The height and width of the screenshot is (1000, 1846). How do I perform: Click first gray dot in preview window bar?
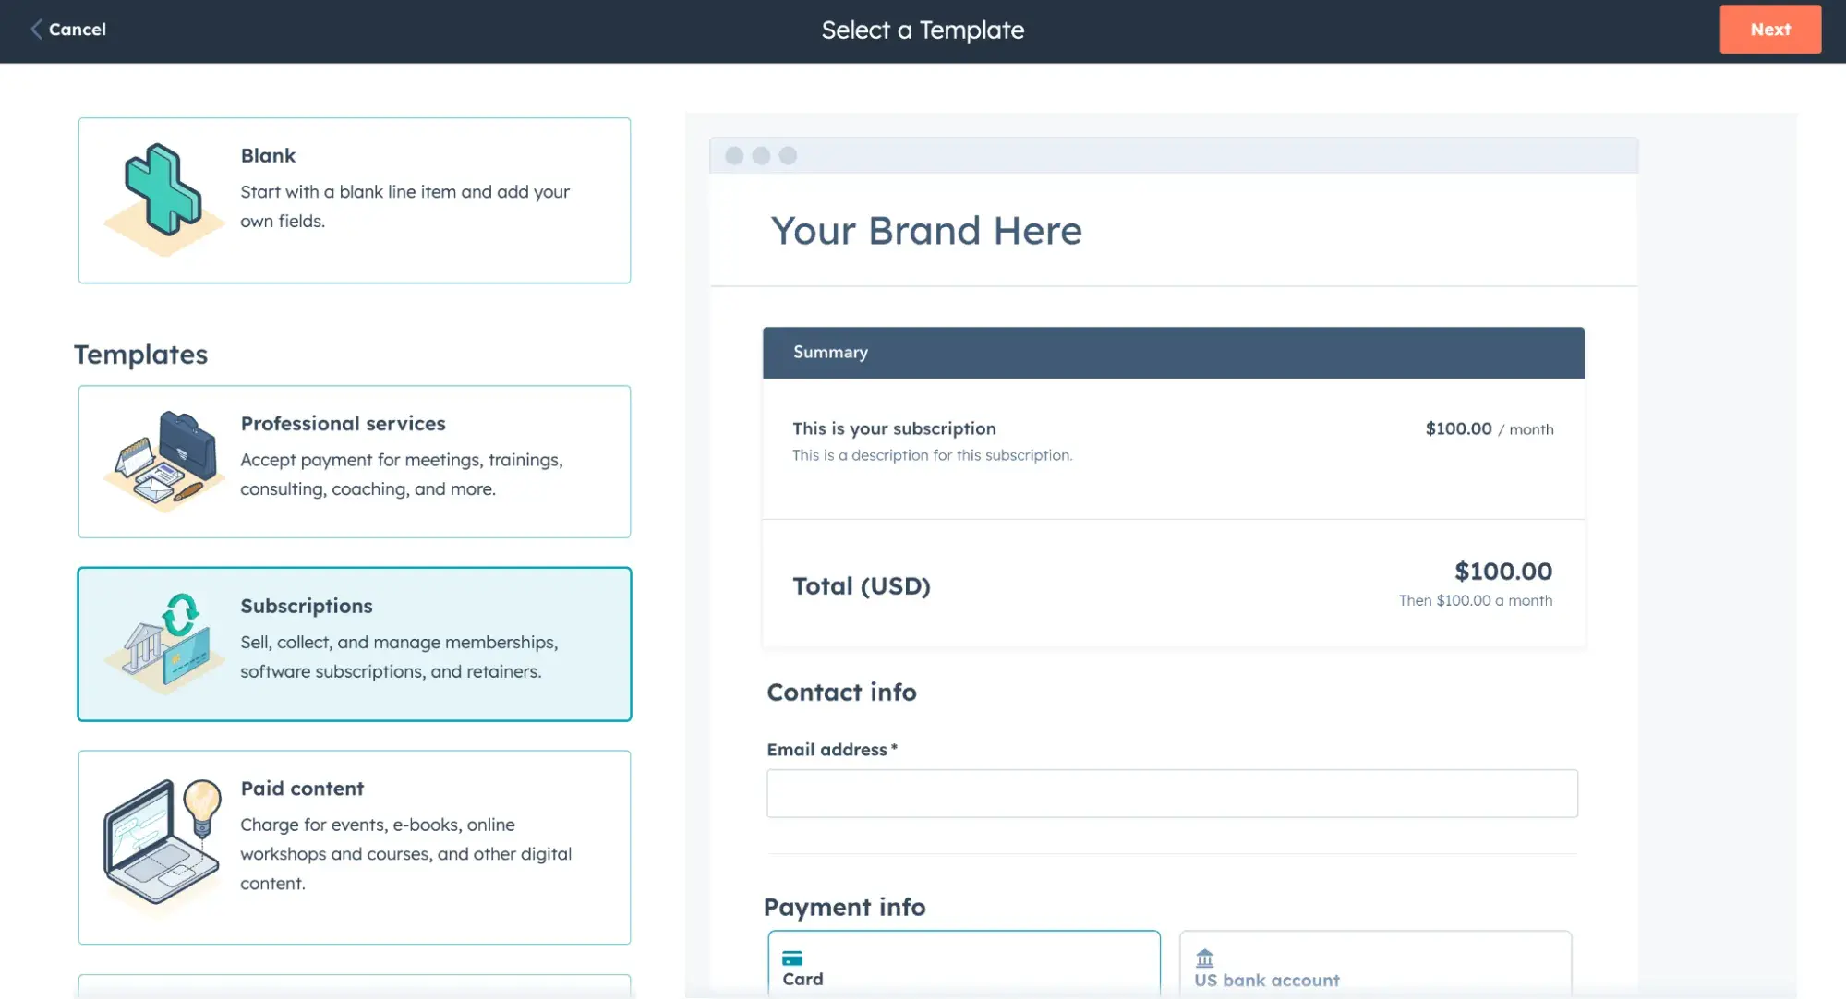[x=734, y=156]
